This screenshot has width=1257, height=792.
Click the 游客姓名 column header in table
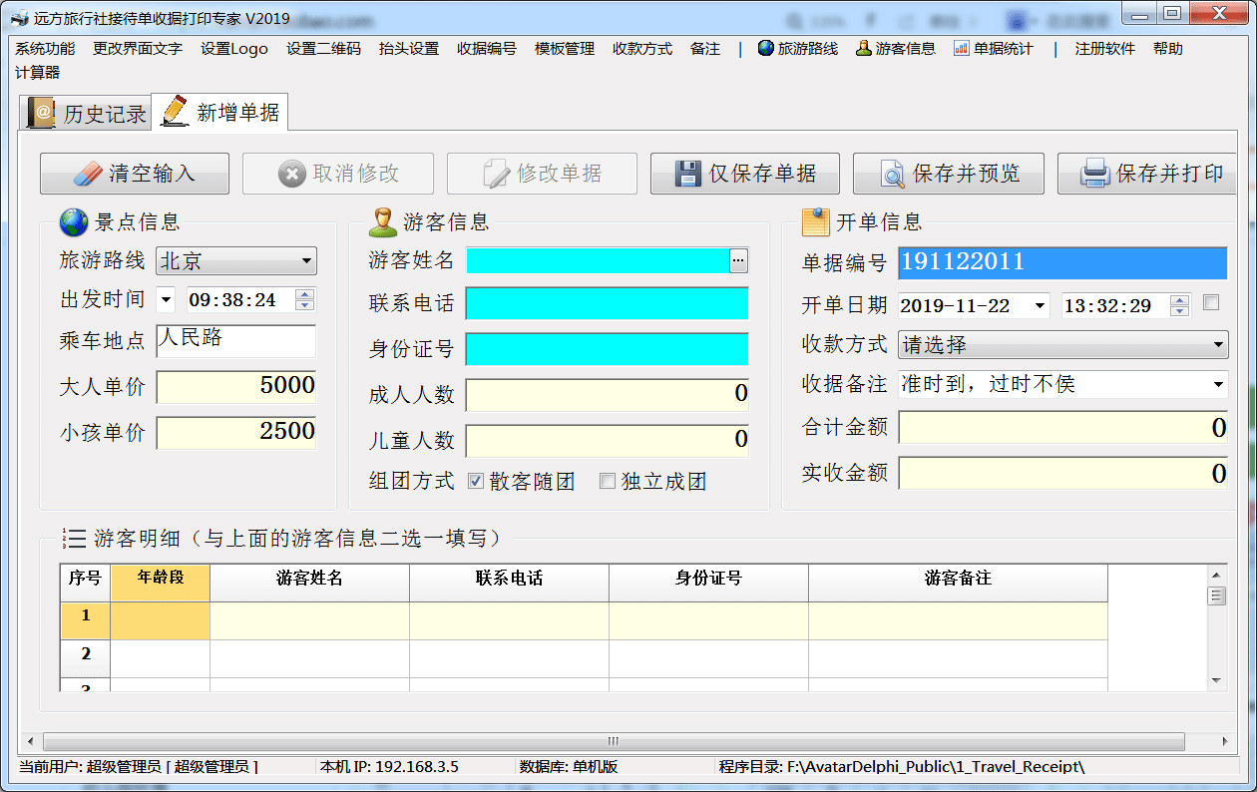[309, 583]
